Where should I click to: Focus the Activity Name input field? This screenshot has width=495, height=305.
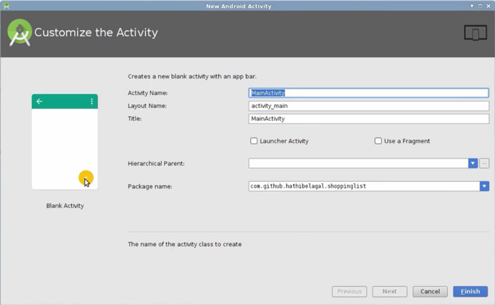369,93
